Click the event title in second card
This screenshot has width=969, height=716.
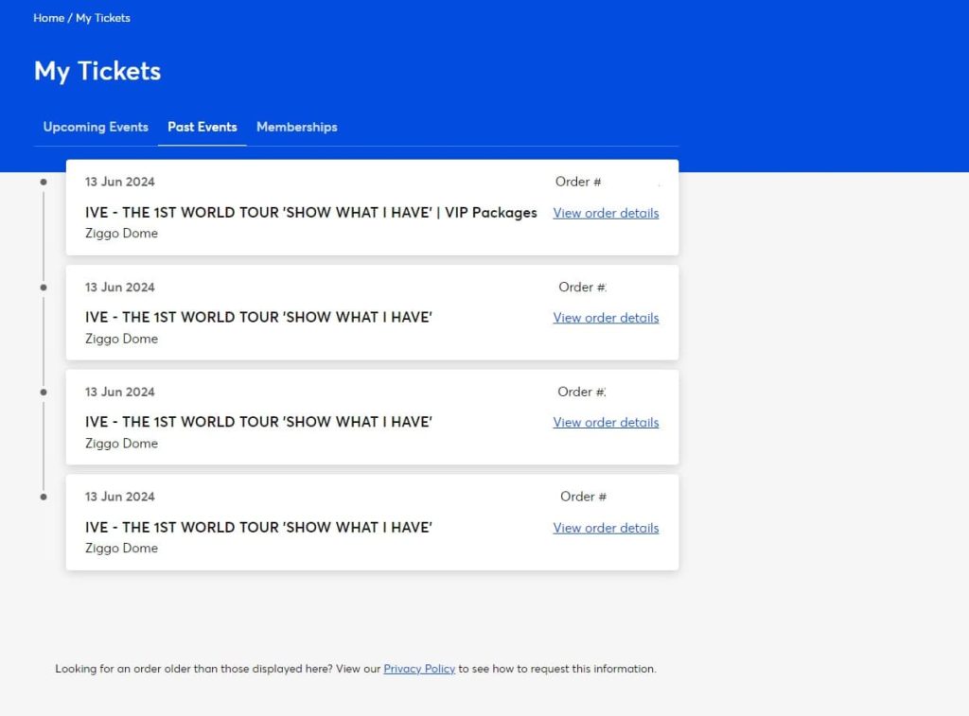(x=258, y=318)
